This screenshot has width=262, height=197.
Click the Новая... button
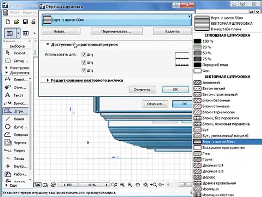pos(61,31)
